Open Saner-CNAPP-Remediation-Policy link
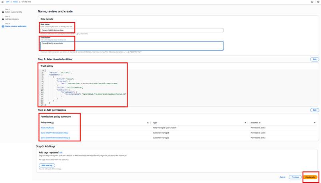 [54, 133]
